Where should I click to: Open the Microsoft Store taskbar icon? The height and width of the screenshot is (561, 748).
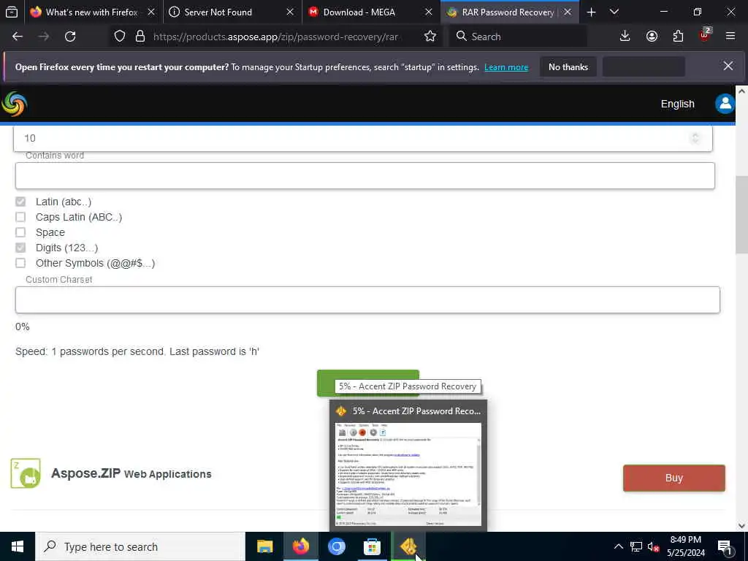click(x=372, y=546)
